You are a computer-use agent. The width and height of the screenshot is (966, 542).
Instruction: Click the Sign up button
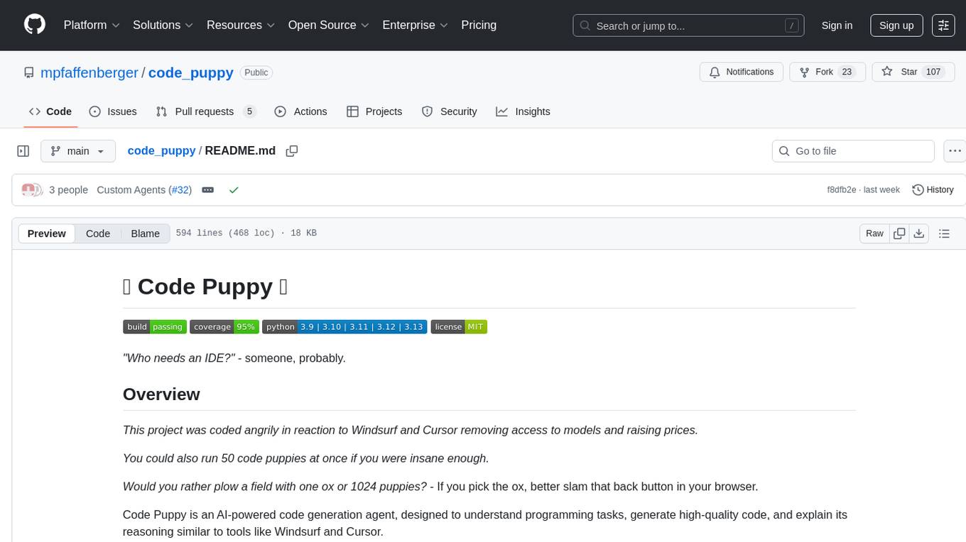point(896,26)
